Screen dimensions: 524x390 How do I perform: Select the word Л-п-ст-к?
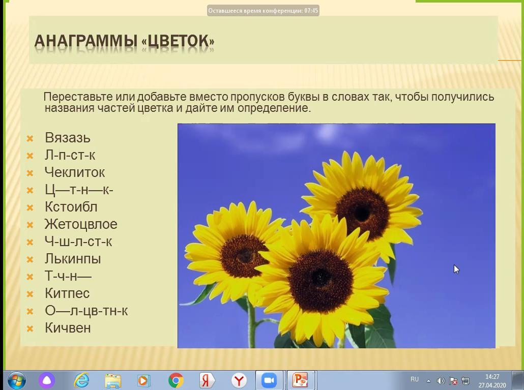click(x=70, y=155)
